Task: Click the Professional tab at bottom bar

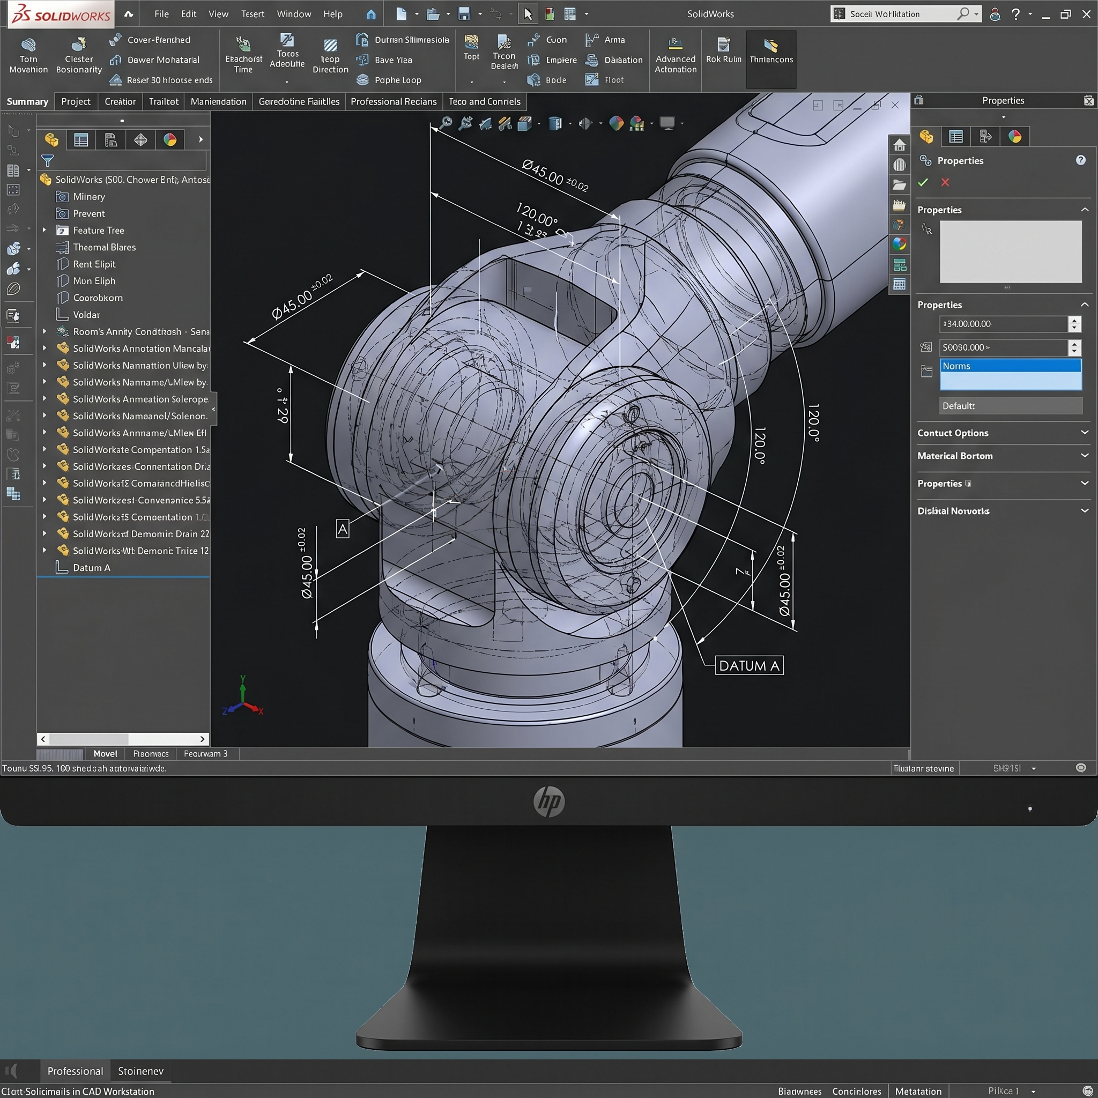Action: pyautogui.click(x=75, y=1071)
